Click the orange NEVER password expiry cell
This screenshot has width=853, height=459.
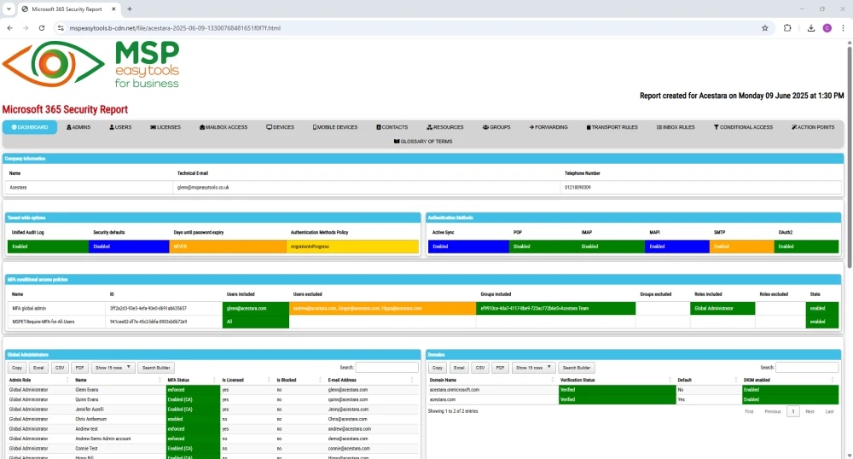tap(228, 247)
